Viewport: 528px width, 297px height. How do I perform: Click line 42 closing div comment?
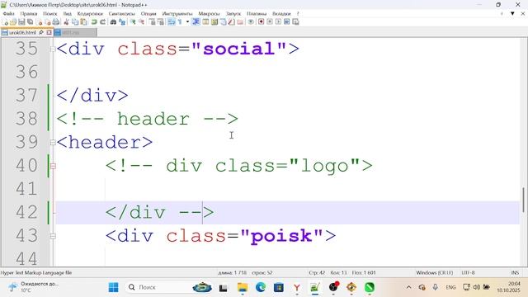[159, 213]
